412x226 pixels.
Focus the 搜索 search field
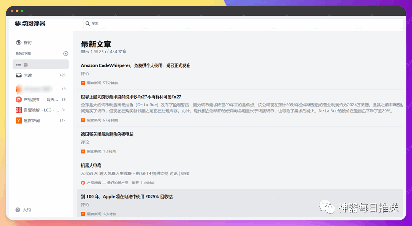tap(243, 23)
